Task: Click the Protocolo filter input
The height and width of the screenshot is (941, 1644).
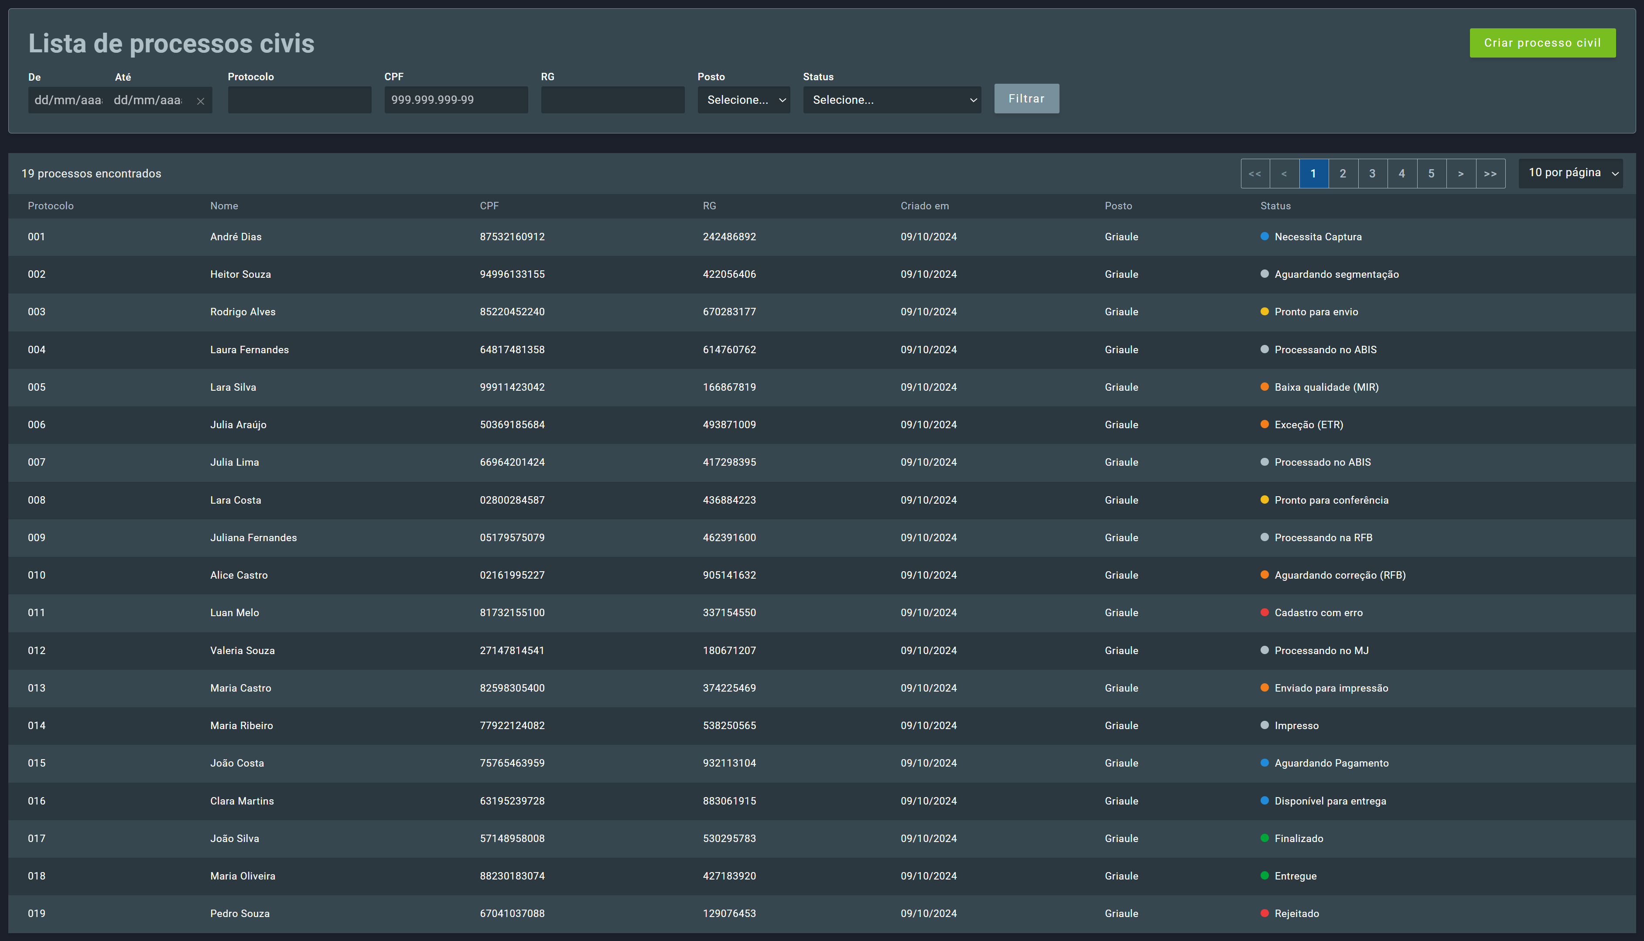Action: pos(299,100)
